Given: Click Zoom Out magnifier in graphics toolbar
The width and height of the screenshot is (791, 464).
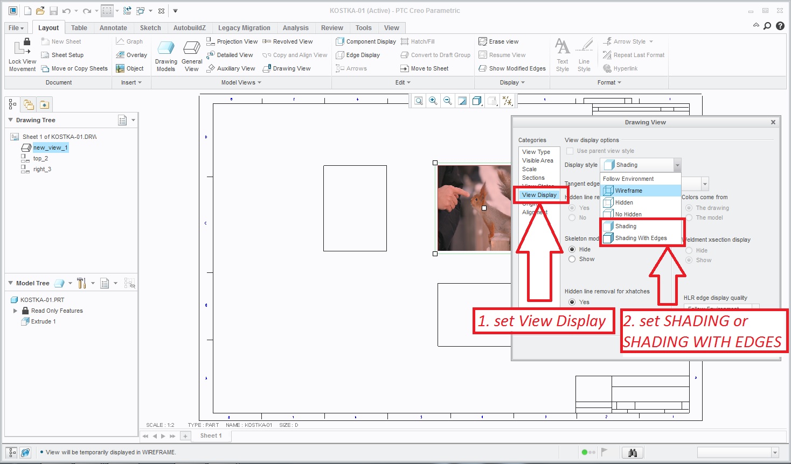Looking at the screenshot, I should coord(448,101).
